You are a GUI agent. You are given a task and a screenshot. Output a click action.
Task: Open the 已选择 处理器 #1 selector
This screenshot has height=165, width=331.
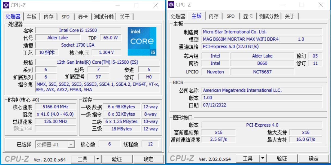pyautogui.click(x=54, y=144)
